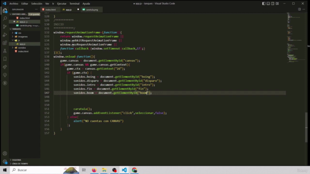Open the Extensions view
The width and height of the screenshot is (310, 174).
(x=5, y=43)
